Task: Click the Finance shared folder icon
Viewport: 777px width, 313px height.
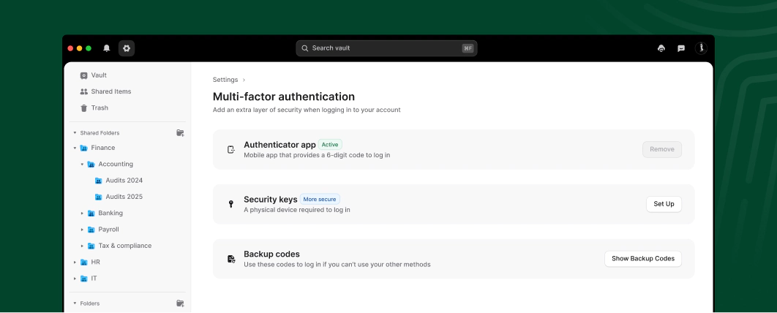Action: [x=83, y=148]
